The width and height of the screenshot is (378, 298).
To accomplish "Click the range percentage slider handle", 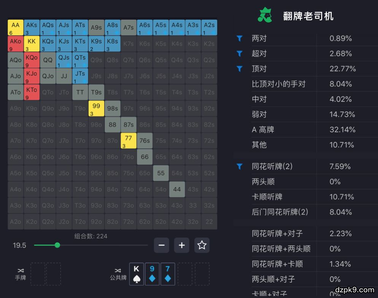I will (x=57, y=245).
